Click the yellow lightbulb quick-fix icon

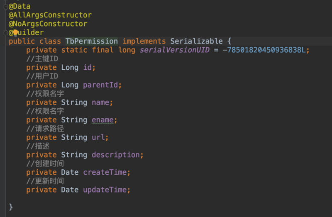[16, 32]
